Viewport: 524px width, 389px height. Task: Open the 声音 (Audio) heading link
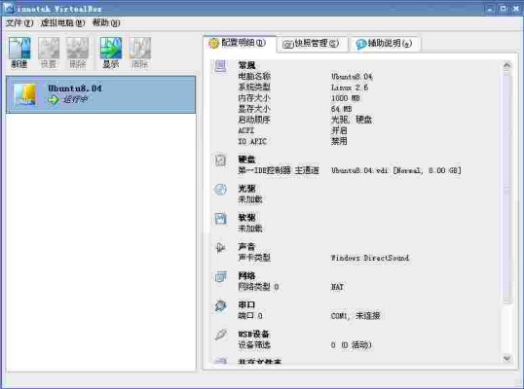(x=246, y=247)
